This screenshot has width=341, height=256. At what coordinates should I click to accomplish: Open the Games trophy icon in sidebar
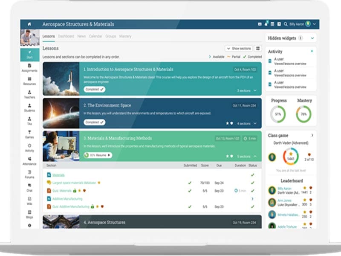[x=29, y=134]
